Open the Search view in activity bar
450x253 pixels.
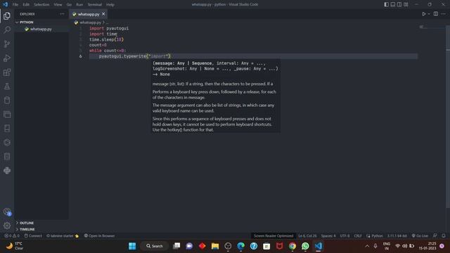pos(7,30)
